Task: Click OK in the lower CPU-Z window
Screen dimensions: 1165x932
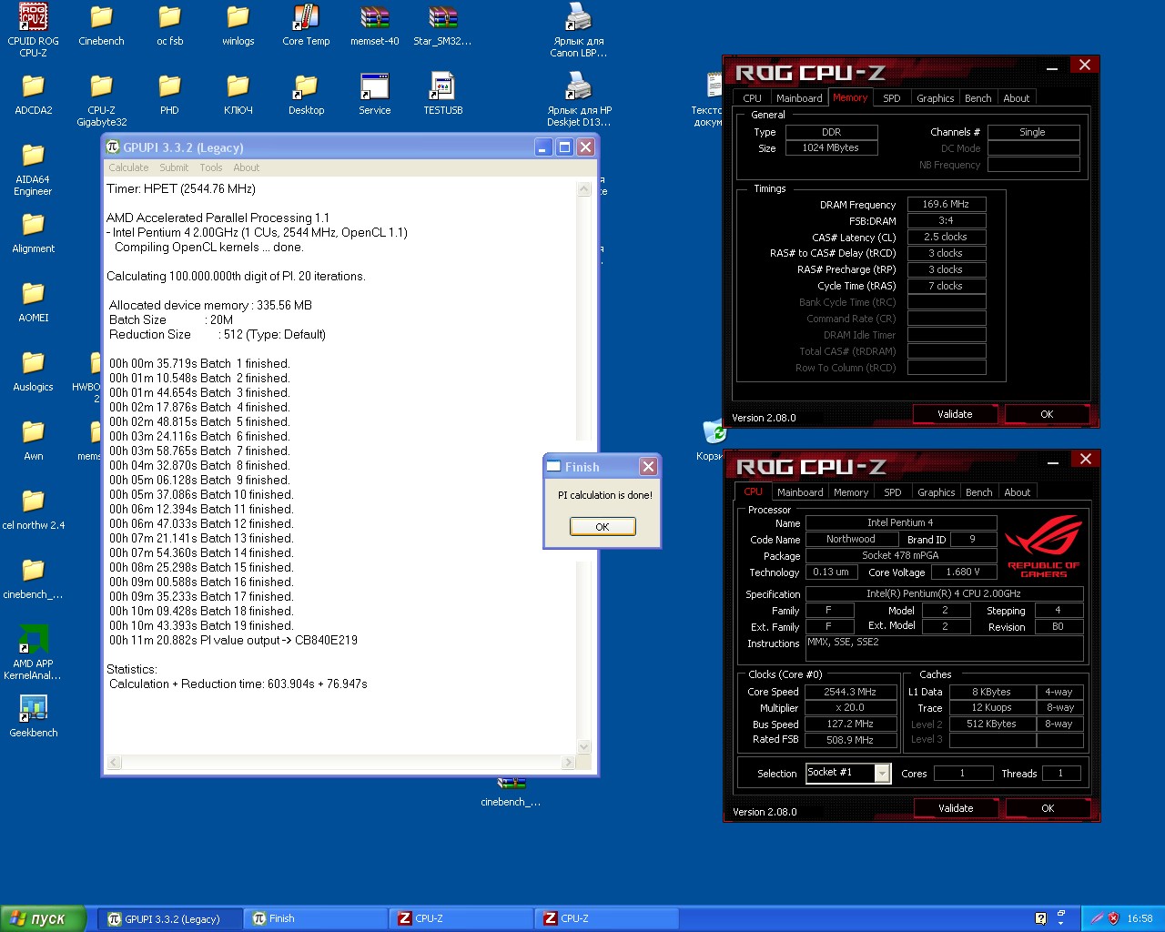Action: (x=1048, y=808)
